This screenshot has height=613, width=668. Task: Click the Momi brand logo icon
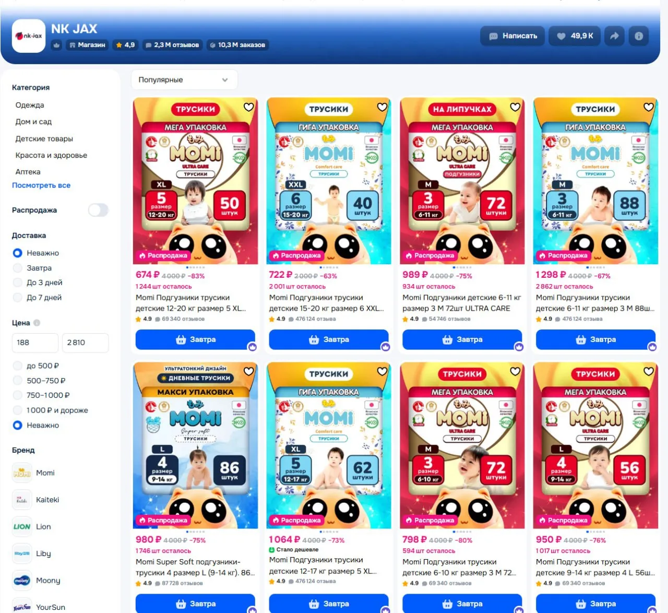click(22, 473)
